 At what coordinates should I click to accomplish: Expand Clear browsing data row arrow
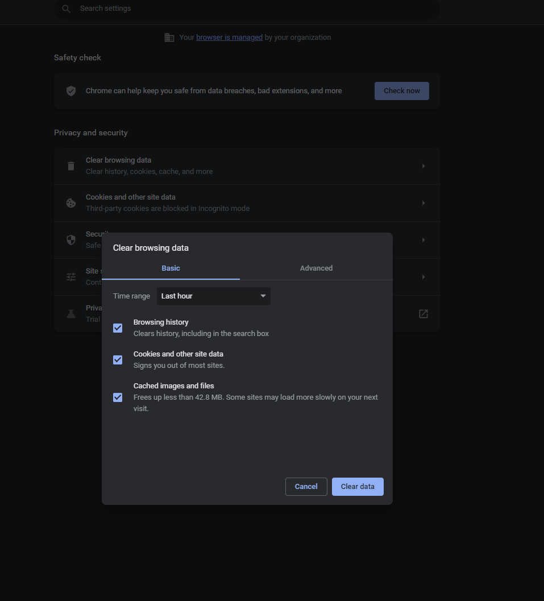click(x=423, y=166)
